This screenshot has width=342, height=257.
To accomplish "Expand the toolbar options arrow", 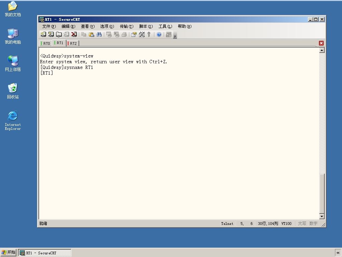I will click(x=175, y=35).
